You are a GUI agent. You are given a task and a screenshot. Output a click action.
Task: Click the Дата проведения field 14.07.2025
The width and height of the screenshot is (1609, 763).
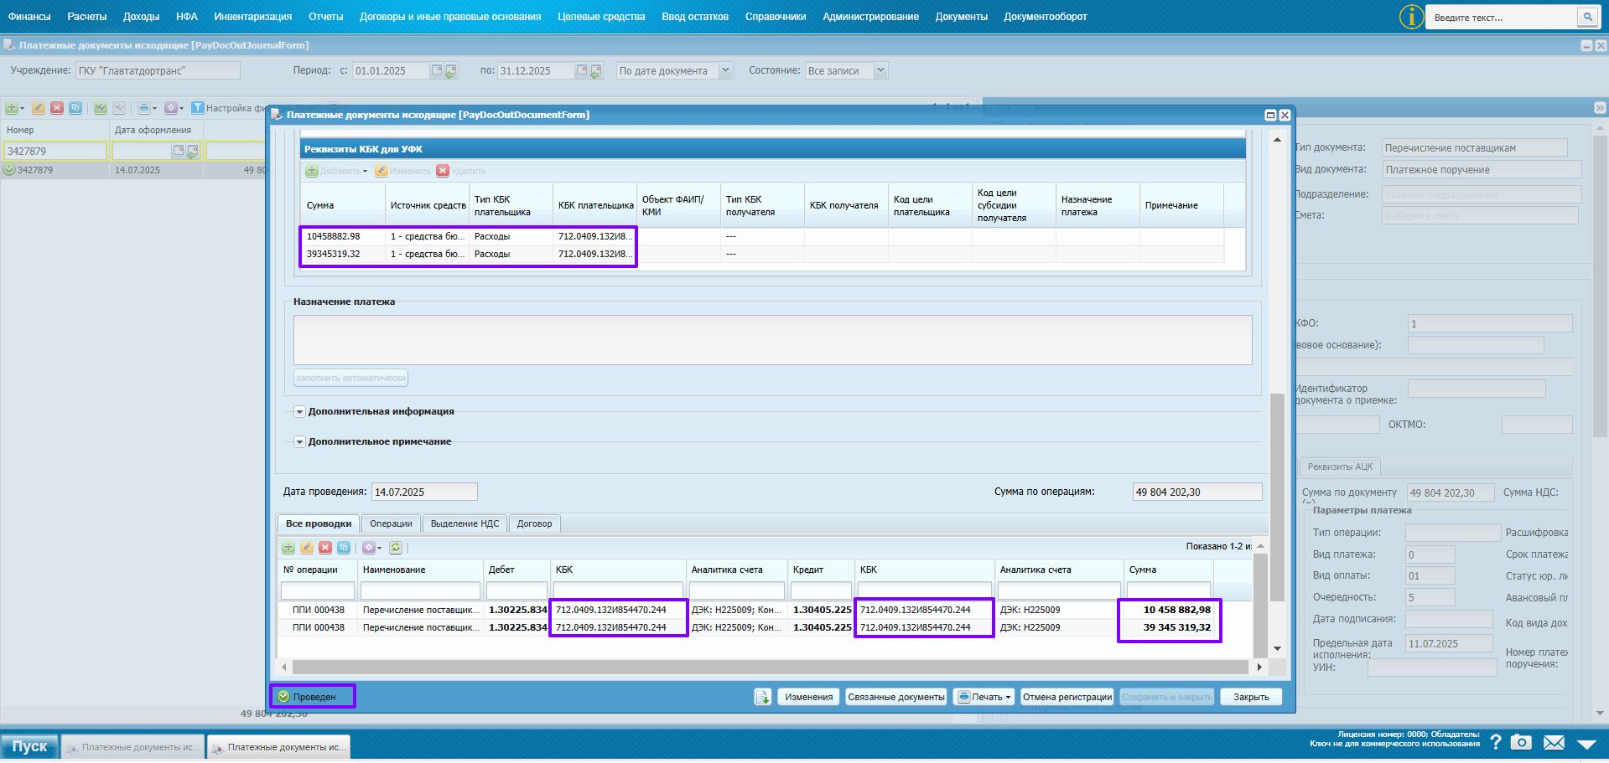pos(424,492)
